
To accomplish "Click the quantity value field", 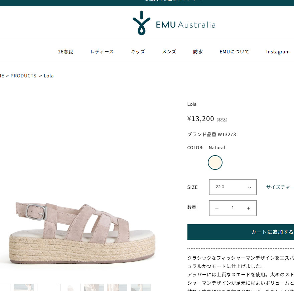I will click(233, 208).
